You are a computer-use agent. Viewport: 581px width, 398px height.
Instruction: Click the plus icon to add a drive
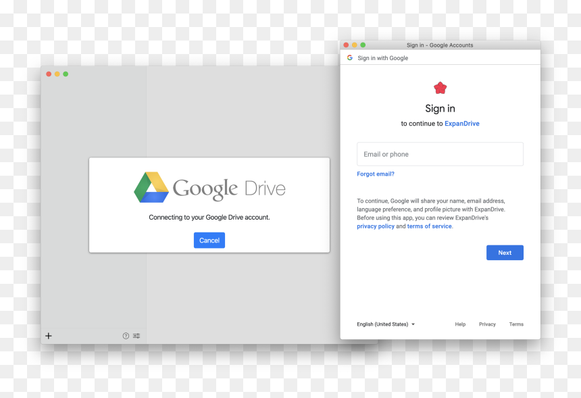coord(49,336)
